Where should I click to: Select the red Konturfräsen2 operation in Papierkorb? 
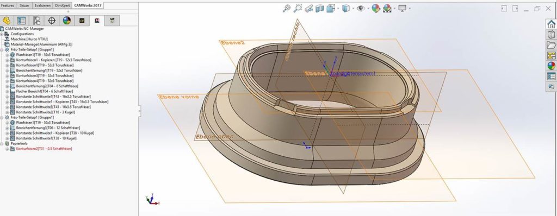(44, 149)
